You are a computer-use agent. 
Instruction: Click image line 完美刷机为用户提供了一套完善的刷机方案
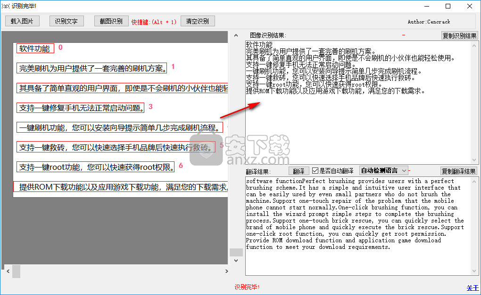pos(92,68)
